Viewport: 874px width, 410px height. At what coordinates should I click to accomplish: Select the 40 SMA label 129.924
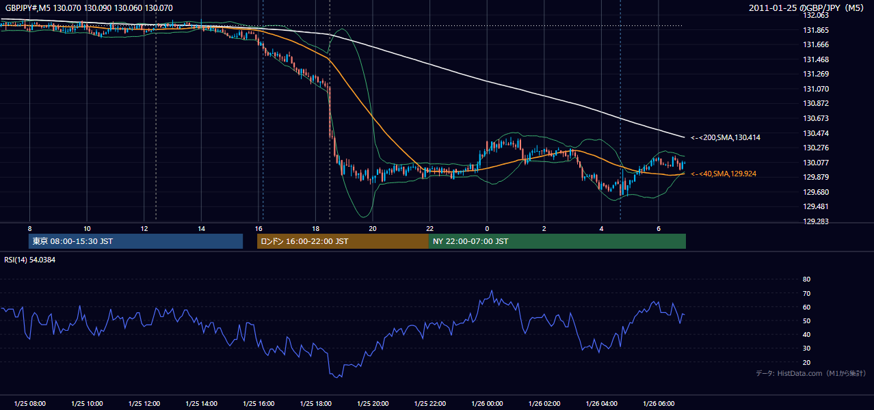click(723, 174)
